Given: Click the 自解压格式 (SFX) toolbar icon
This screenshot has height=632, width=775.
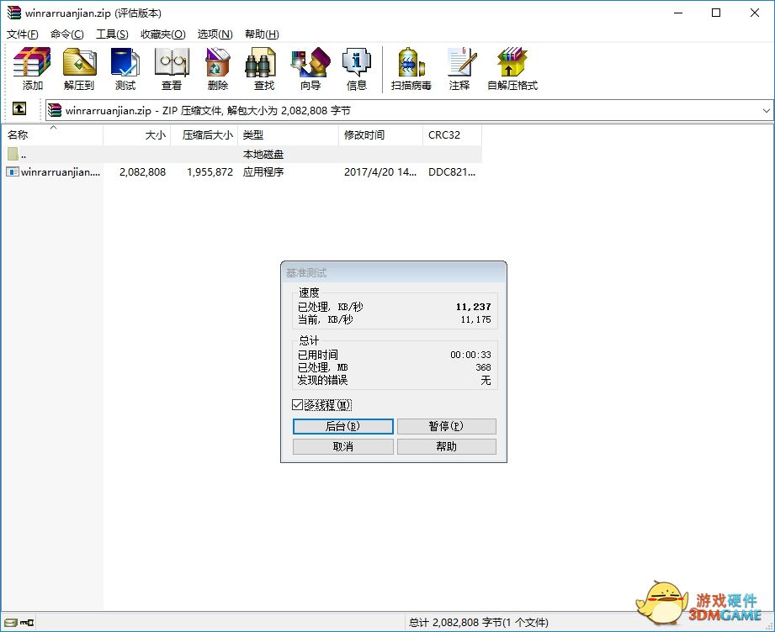Looking at the screenshot, I should (512, 61).
